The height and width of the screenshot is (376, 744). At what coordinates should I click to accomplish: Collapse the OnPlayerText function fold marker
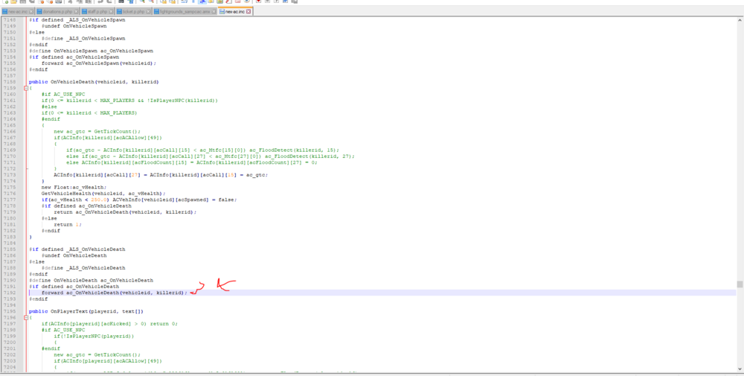[x=25, y=318]
